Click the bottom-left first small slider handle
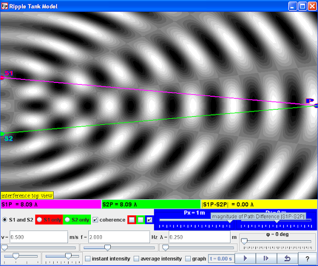Screen dimensions: 318x266 point(15,256)
